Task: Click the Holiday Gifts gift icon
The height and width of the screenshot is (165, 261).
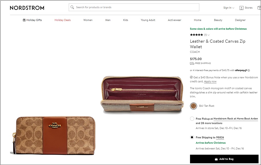Action: pyautogui.click(x=24, y=20)
